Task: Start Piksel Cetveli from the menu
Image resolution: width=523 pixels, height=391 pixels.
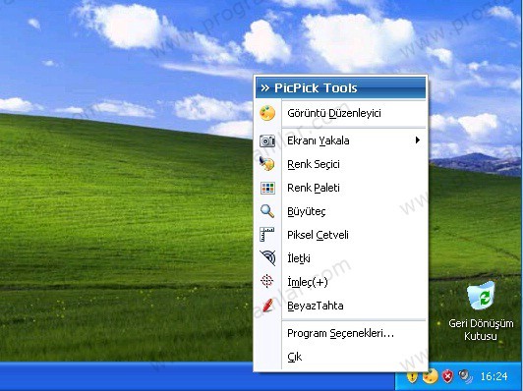Action: (341, 235)
